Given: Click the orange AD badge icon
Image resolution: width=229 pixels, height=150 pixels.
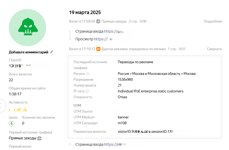Looking at the screenshot, I should [x=98, y=49].
